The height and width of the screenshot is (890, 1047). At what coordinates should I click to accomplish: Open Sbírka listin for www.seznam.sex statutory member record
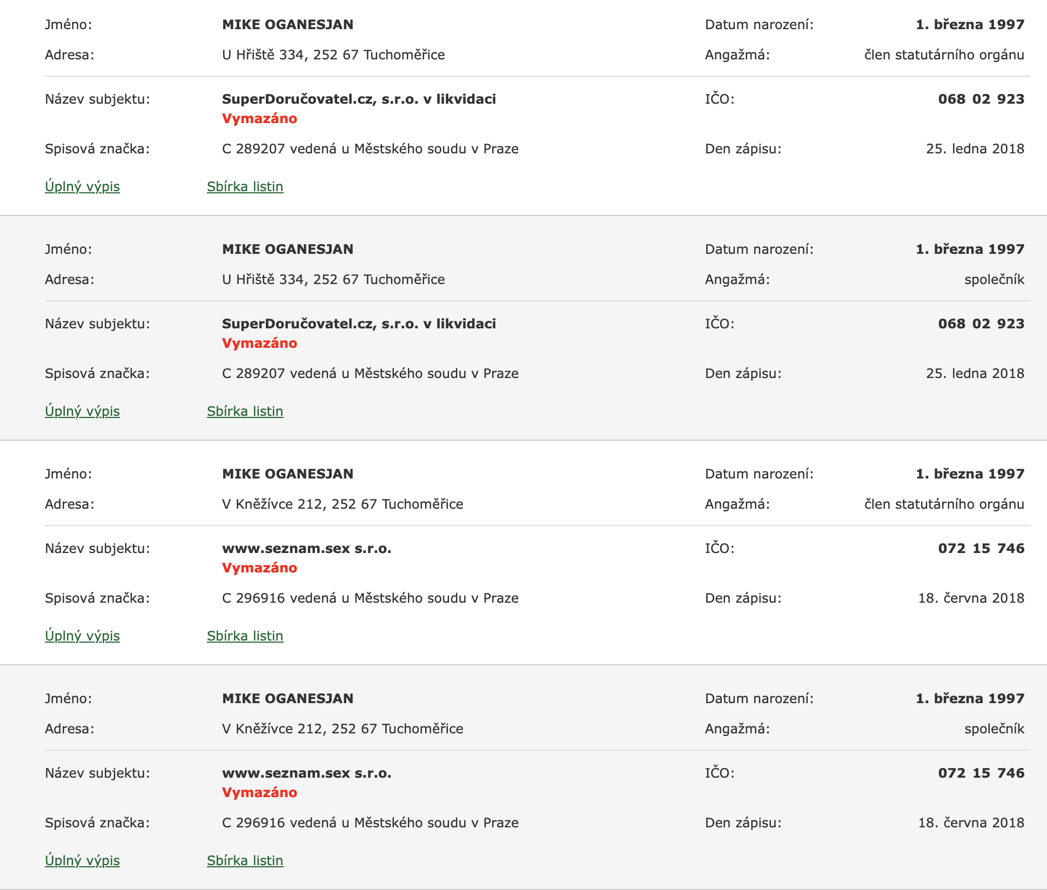(x=245, y=636)
